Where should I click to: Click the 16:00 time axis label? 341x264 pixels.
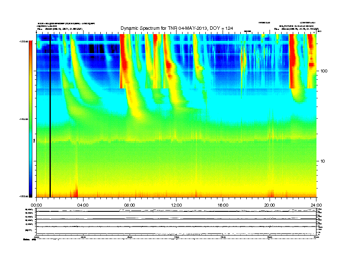pyautogui.click(x=223, y=205)
